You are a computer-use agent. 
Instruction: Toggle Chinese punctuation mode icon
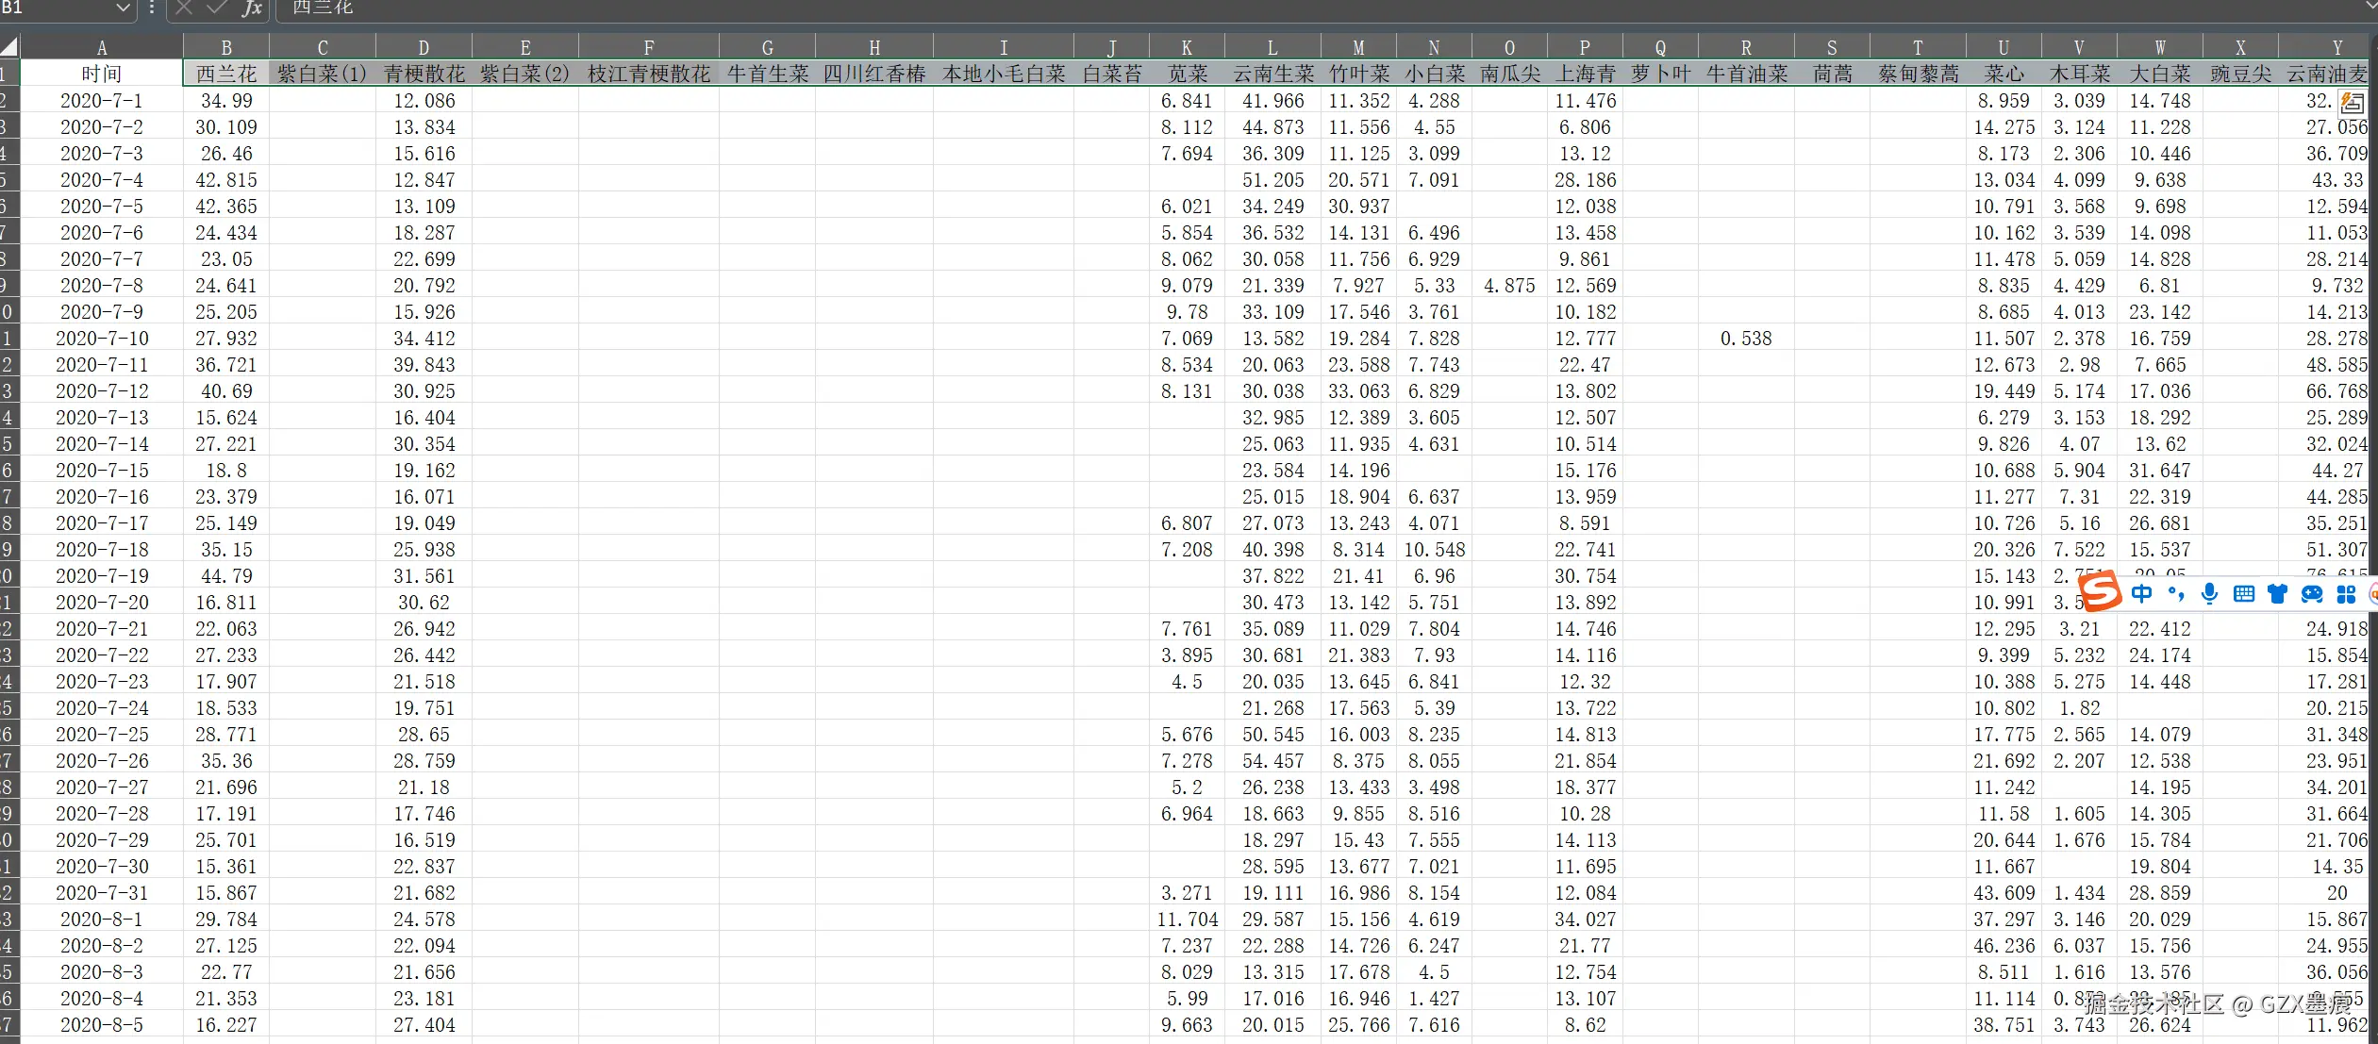coord(2176,593)
